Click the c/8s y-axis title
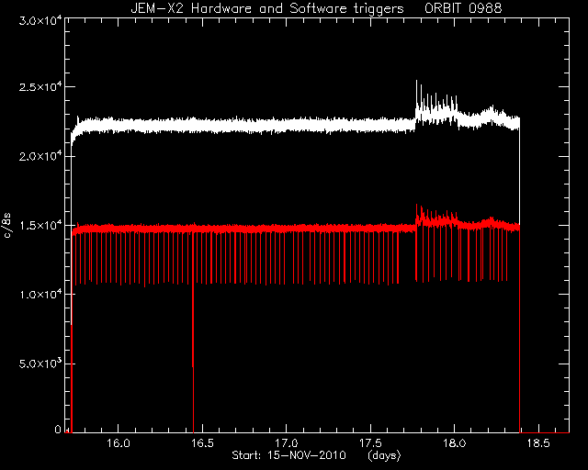The height and width of the screenshot is (470, 588). (7, 225)
